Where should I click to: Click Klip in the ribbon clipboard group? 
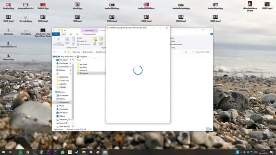(80, 38)
